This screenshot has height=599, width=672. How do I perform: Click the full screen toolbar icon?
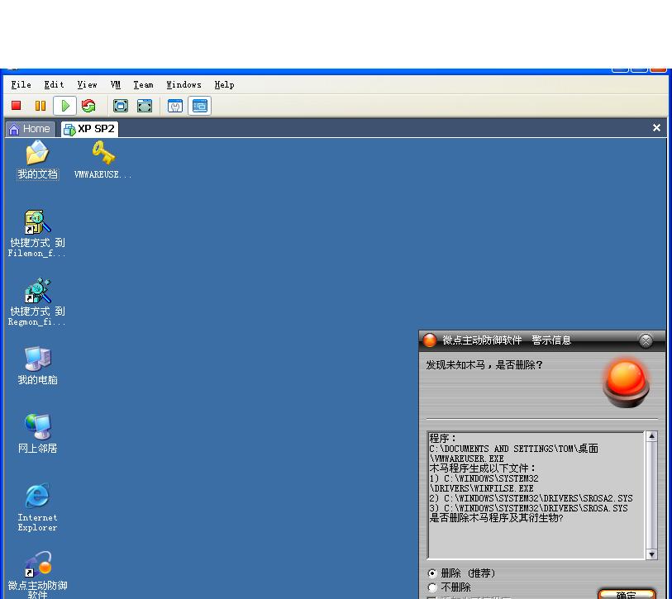click(121, 106)
